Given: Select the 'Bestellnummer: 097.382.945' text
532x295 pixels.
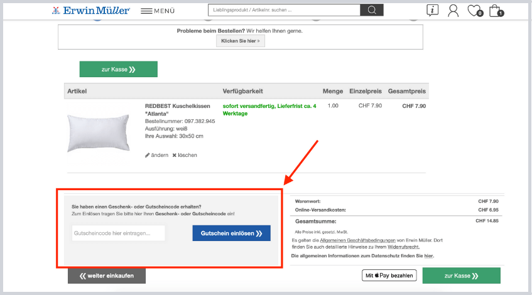Looking at the screenshot, I should [x=180, y=121].
